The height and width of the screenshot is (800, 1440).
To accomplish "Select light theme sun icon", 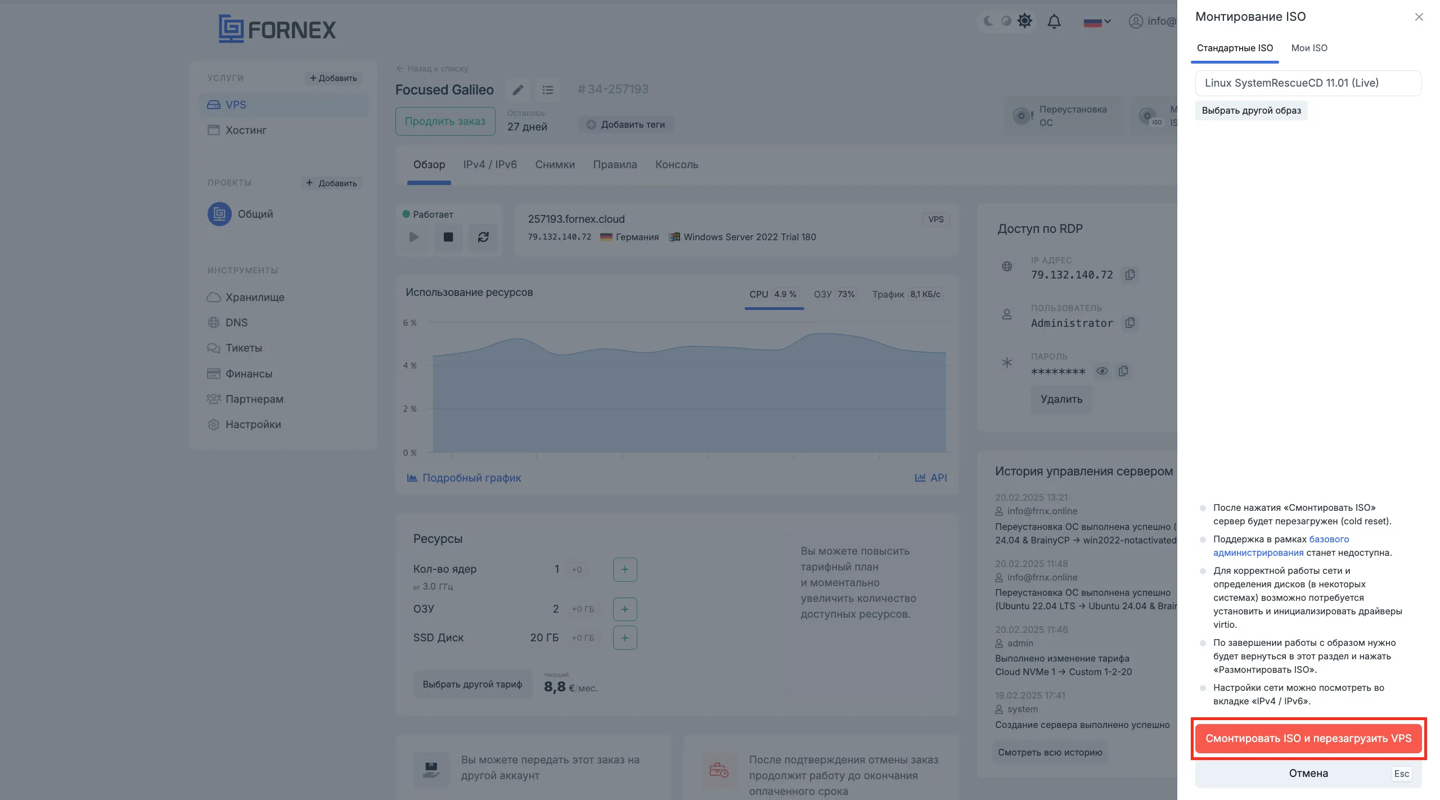I will [1025, 21].
